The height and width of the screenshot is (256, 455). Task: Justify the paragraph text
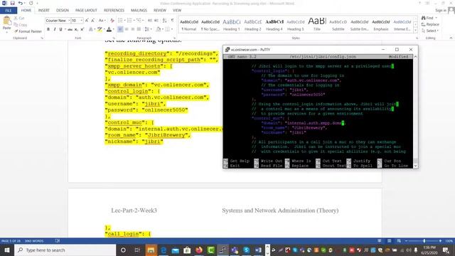pos(139,29)
